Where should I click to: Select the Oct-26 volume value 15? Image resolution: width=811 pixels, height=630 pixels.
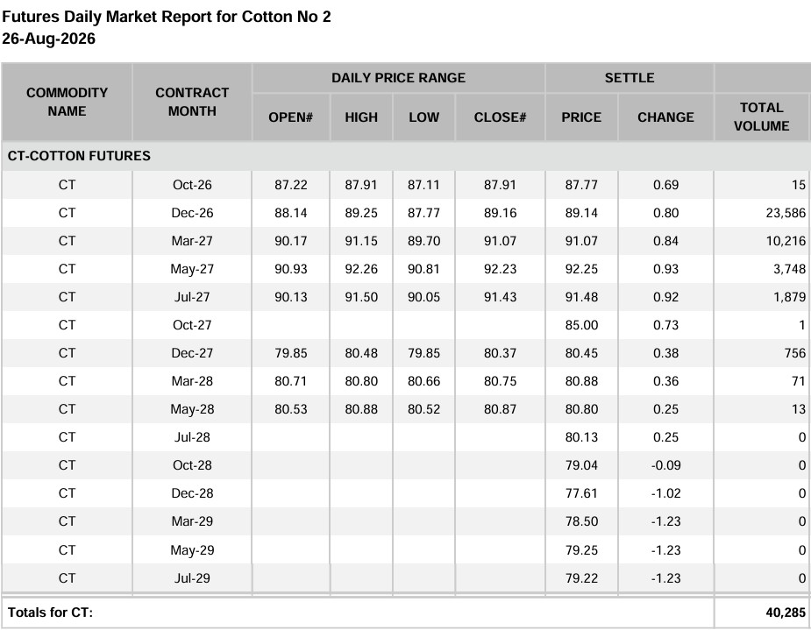(798, 185)
